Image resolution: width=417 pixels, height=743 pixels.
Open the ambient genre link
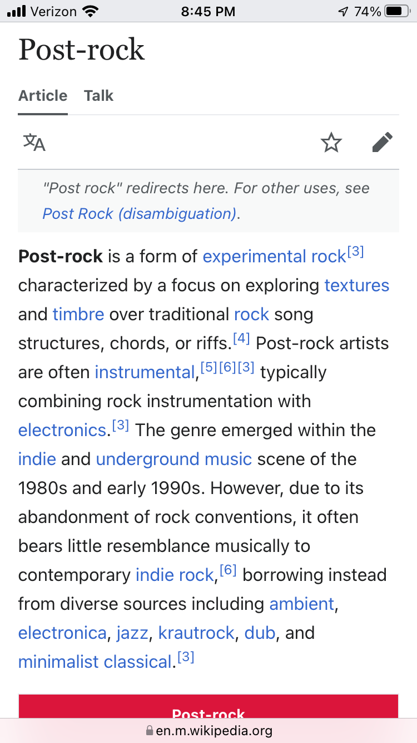point(302,604)
